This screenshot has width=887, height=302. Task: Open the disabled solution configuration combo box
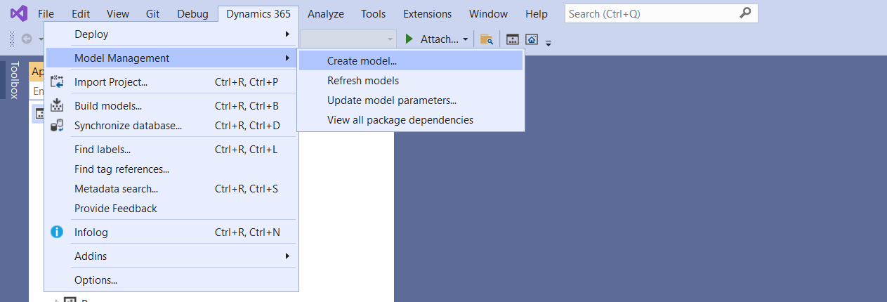348,39
